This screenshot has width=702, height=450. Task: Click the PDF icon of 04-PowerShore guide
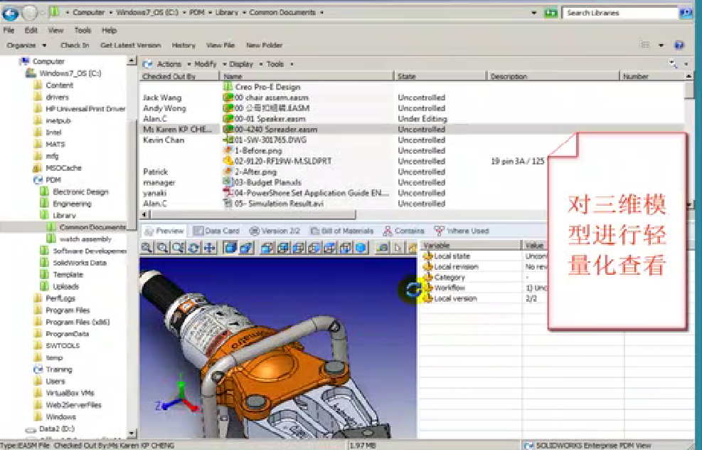tap(228, 193)
